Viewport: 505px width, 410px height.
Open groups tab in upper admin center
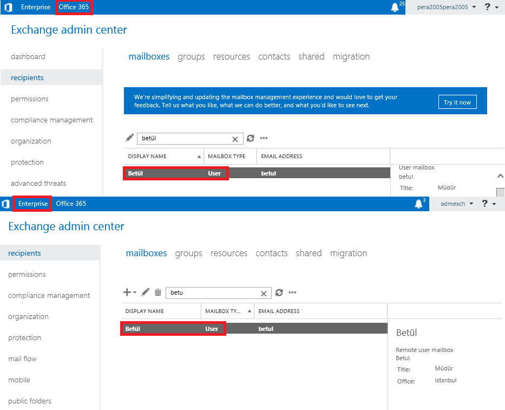[x=191, y=57]
